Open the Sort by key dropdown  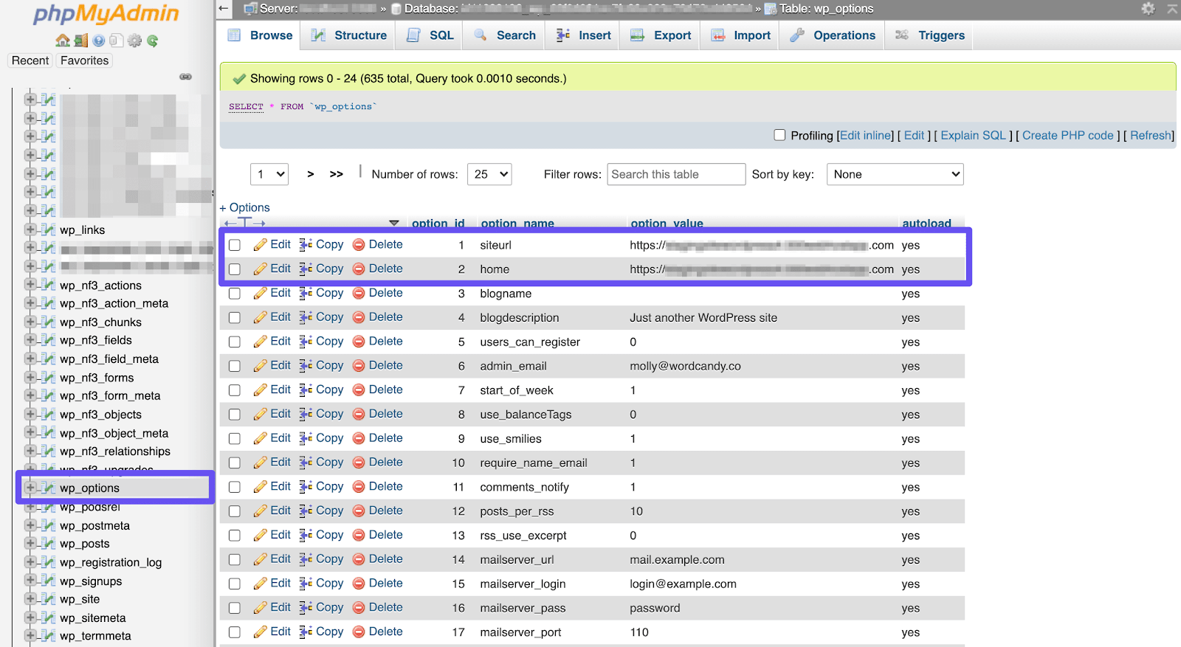click(x=895, y=174)
